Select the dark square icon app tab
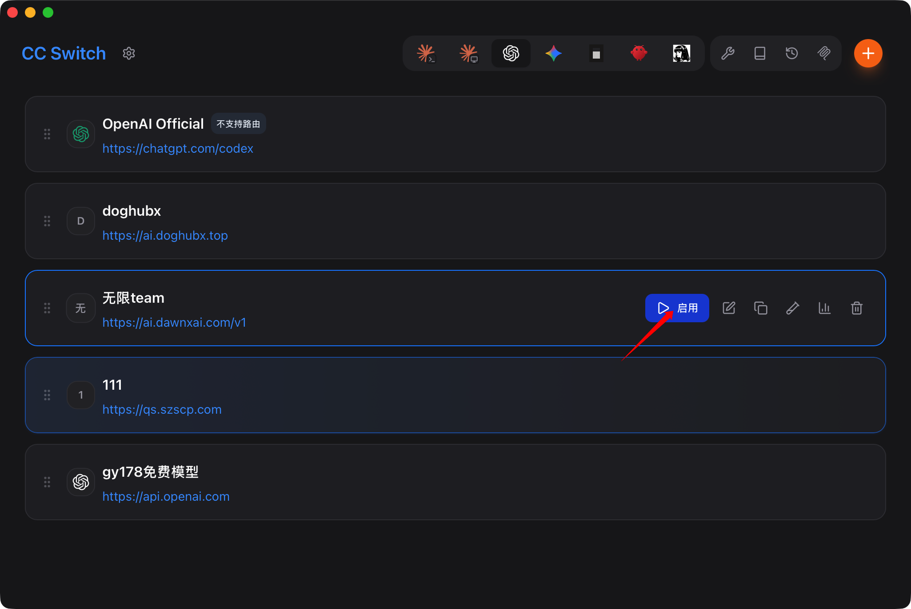The height and width of the screenshot is (609, 911). pos(596,53)
